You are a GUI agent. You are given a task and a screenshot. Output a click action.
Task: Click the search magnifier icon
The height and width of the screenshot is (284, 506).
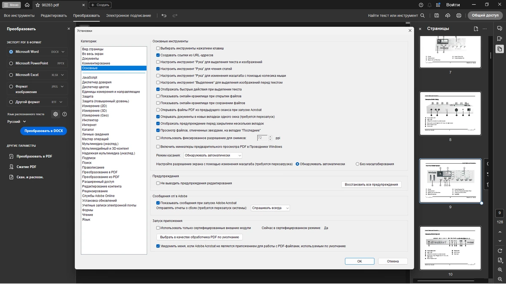click(x=423, y=16)
